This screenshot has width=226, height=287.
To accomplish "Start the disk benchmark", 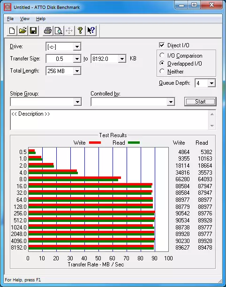I will (x=200, y=102).
